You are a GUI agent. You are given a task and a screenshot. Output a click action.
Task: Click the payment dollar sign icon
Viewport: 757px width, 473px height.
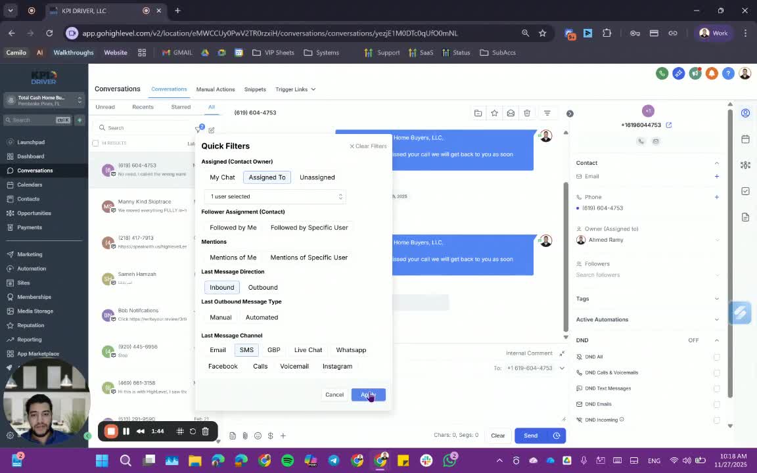(x=270, y=436)
